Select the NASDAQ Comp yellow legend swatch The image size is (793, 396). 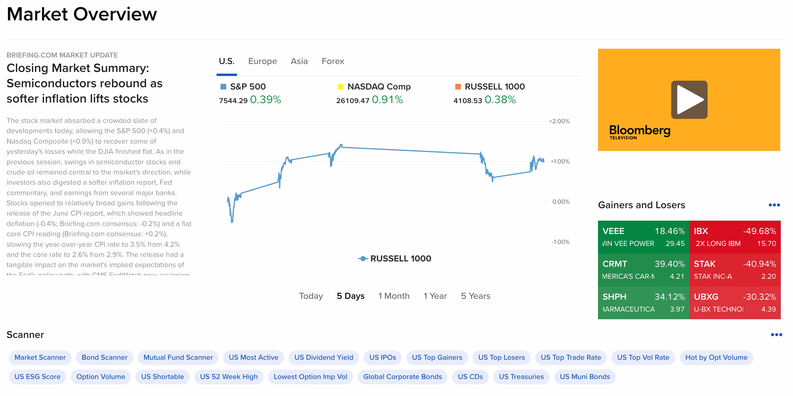[x=341, y=87]
